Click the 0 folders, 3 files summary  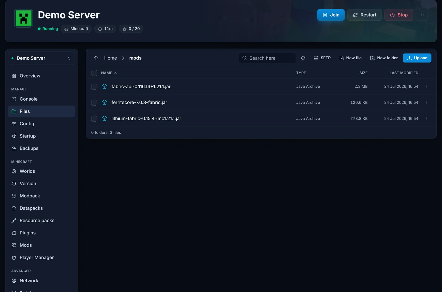click(106, 133)
